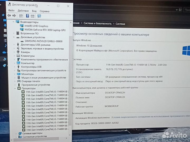Viewport: 190px width, 142px height.
Task: Expand the Камеры category
Action: click(x=14, y=52)
